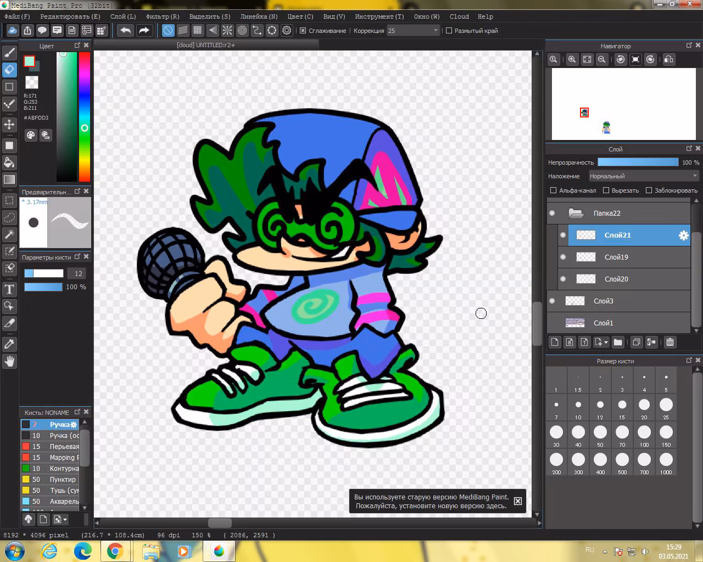
Task: Select the Lasso selection tool
Action: click(9, 217)
